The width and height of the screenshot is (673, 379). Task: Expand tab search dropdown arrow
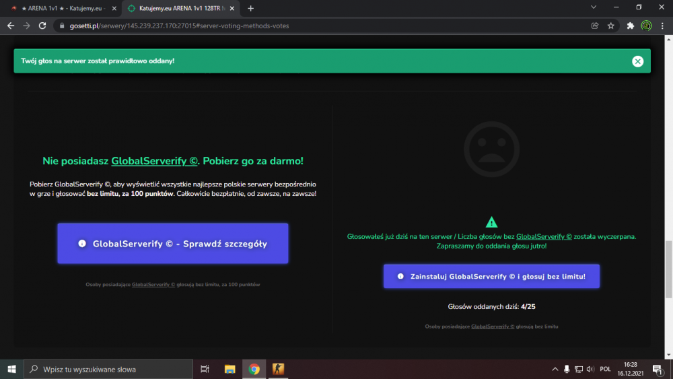(x=593, y=7)
